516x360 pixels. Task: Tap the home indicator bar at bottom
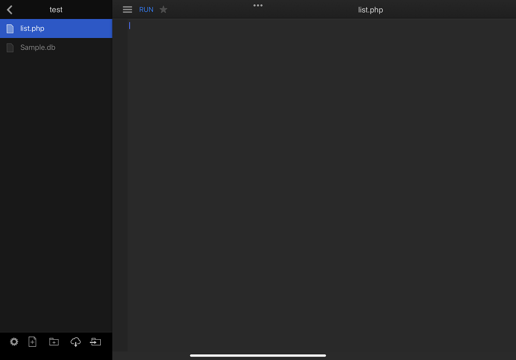point(258,356)
